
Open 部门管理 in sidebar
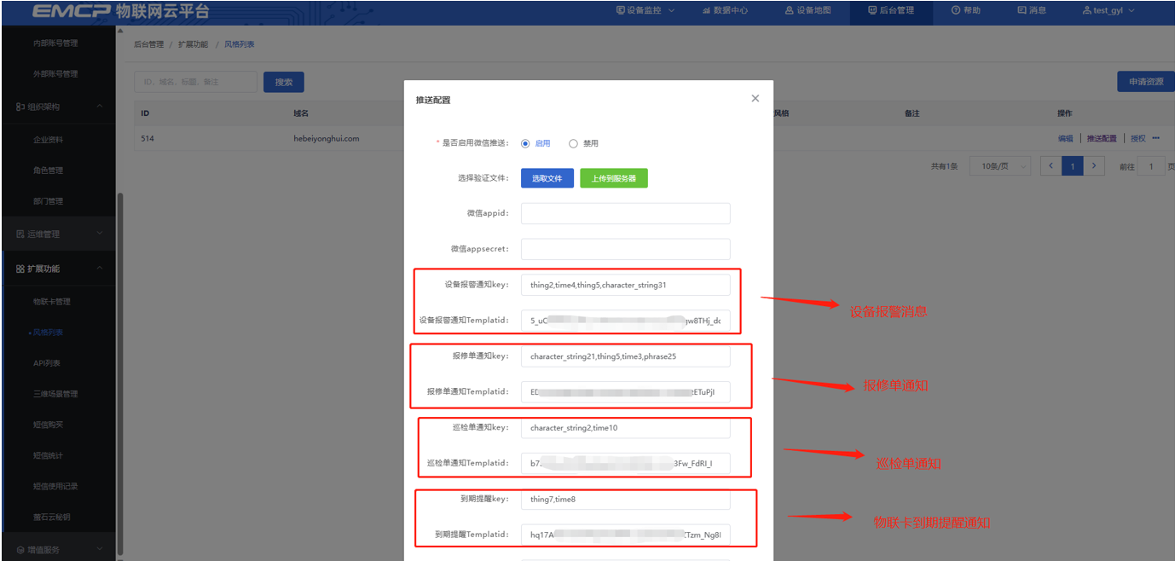[48, 201]
